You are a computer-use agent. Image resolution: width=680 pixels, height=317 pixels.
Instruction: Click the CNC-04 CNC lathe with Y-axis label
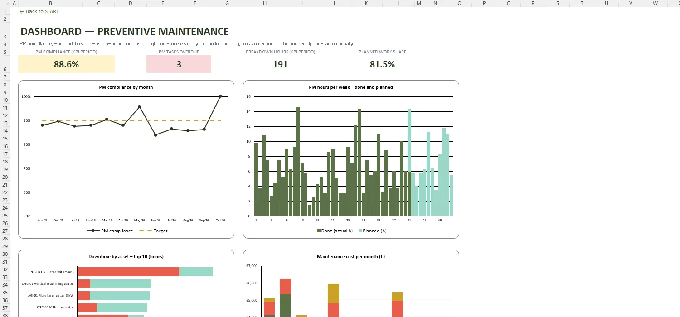click(x=52, y=272)
